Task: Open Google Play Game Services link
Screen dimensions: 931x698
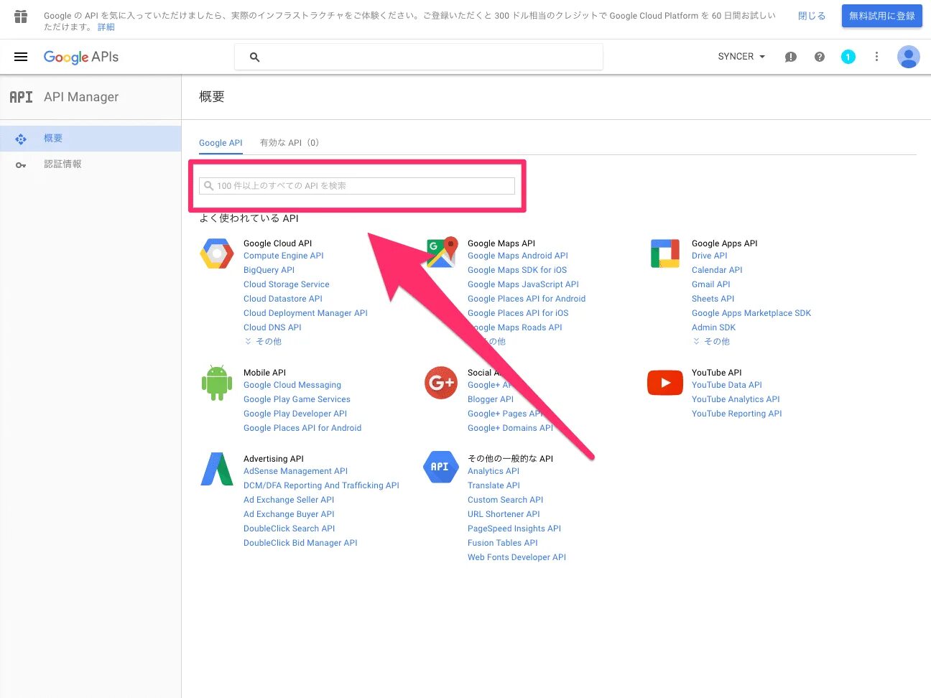Action: [x=297, y=399]
